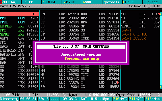The height and width of the screenshot is (101, 162).
Task: Select the SETUP EXE file in first column
Action: point(19,34)
